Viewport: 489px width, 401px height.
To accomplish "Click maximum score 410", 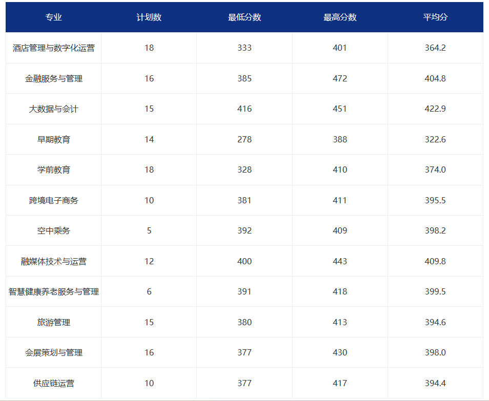I will [x=340, y=170].
